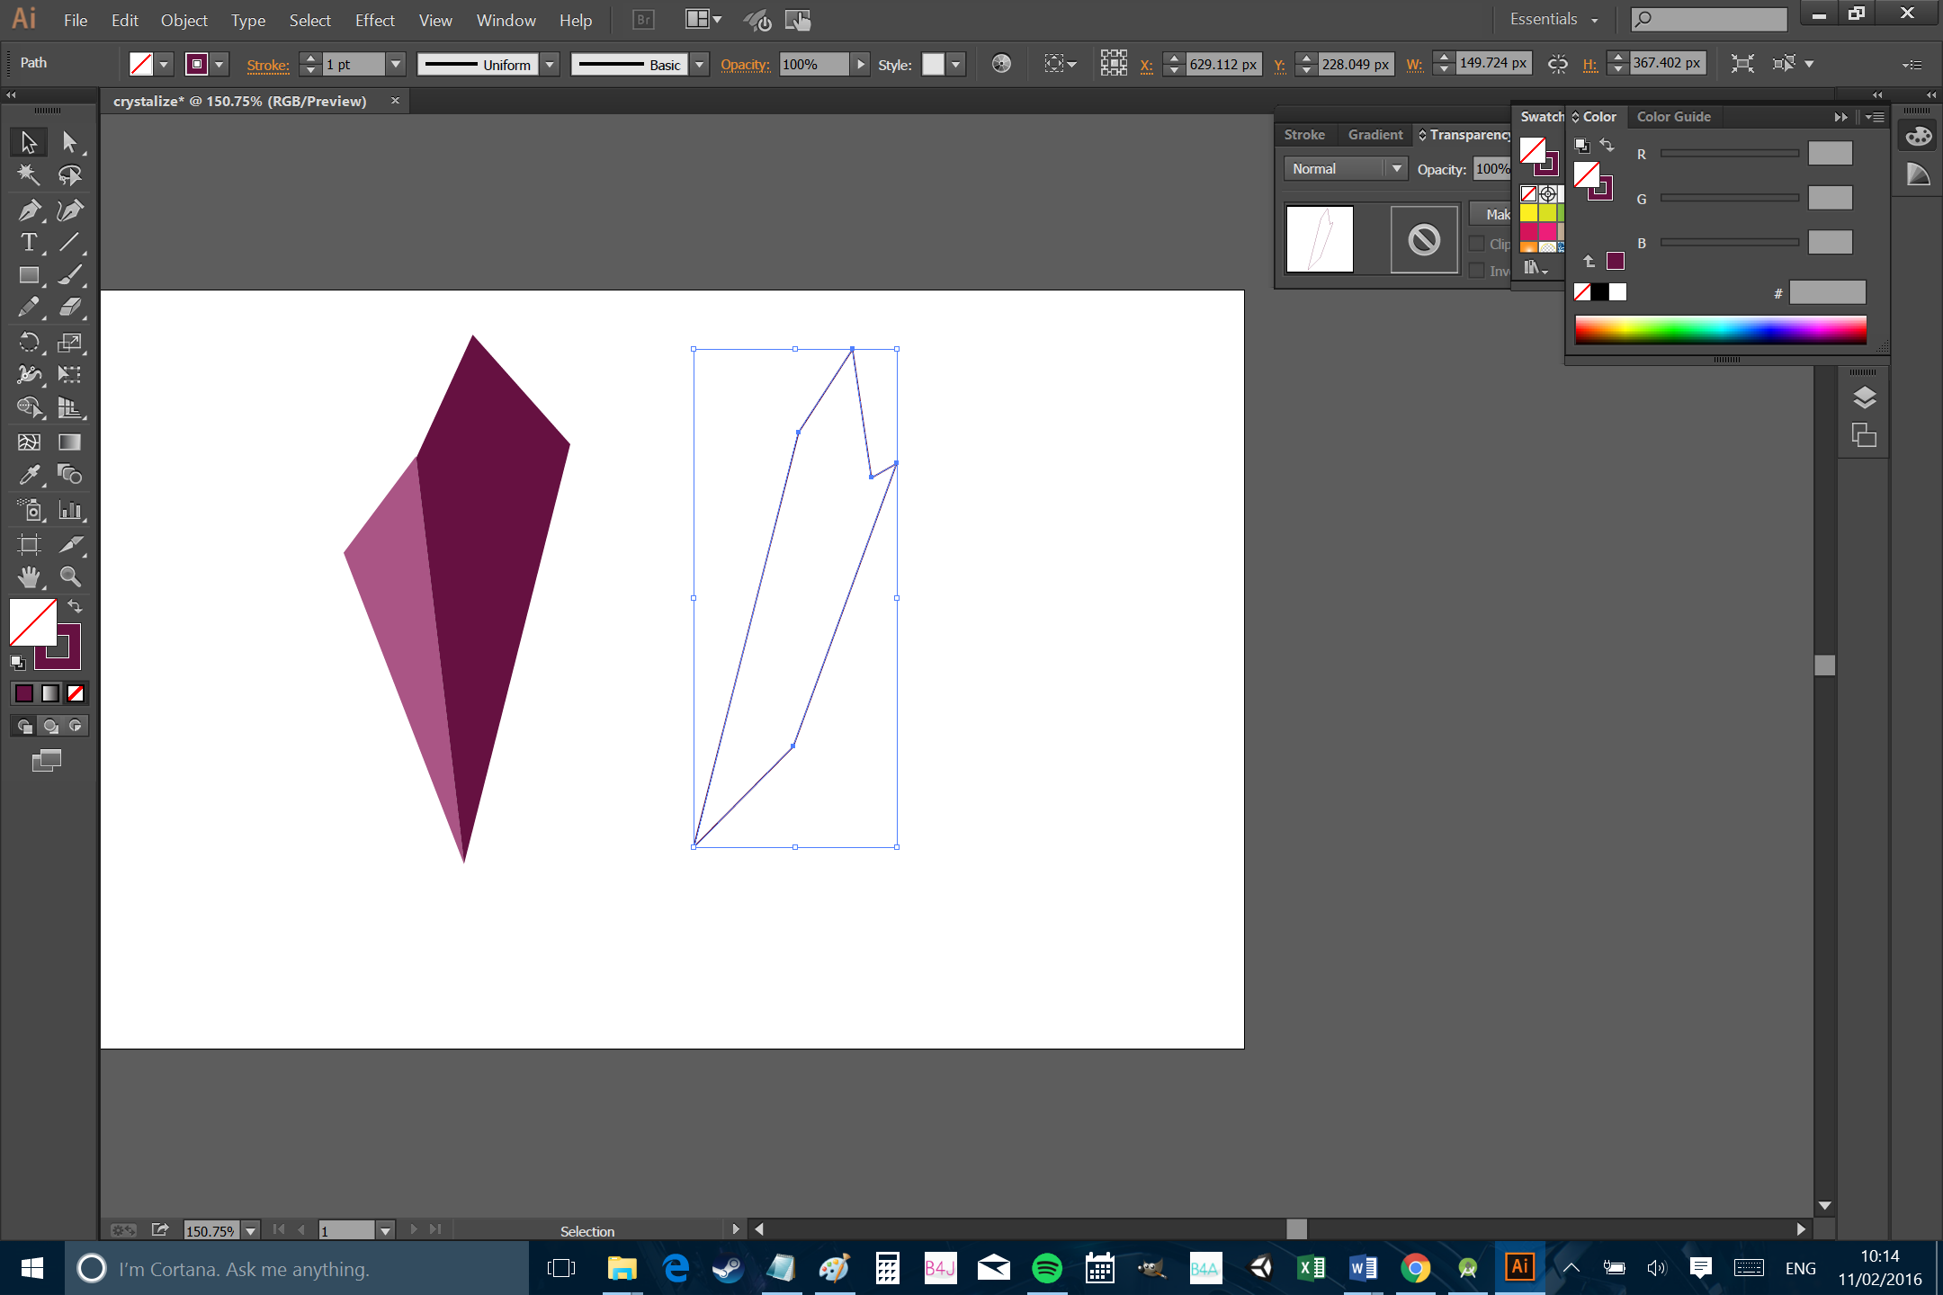Toggle the Invert Mask checkbox

(x=1477, y=271)
